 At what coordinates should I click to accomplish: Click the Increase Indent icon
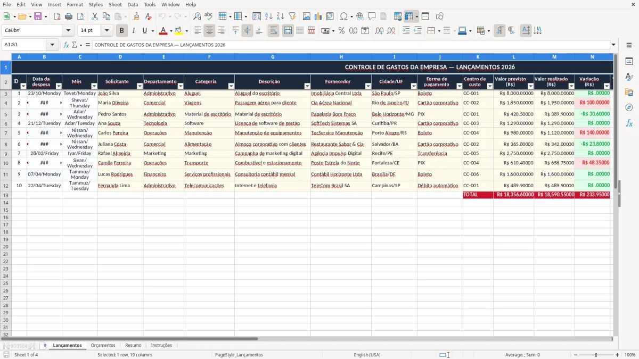click(x=406, y=31)
